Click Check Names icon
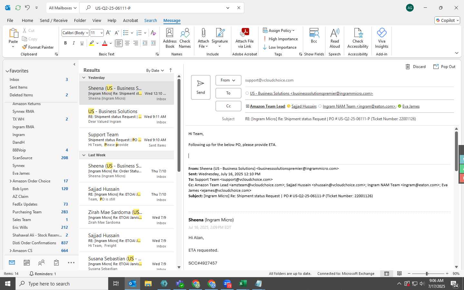The width and height of the screenshot is (464, 290). tap(185, 38)
